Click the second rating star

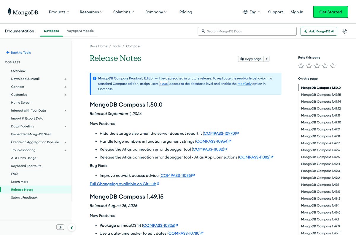coord(309,66)
